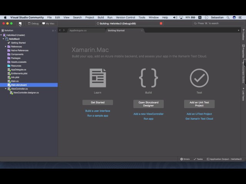246x184 pixels.
Task: Click Add an Unit Test Project button
Action: [199, 104]
